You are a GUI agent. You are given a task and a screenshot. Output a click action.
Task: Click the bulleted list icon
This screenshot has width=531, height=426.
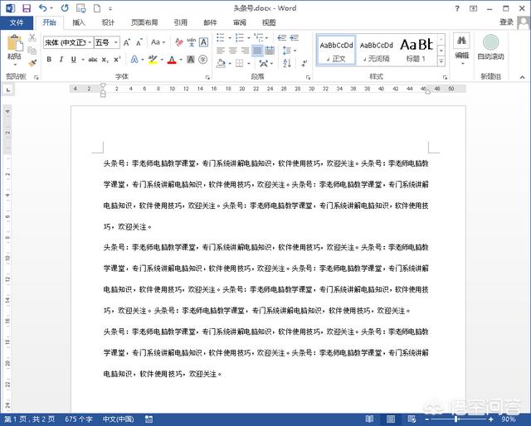click(x=220, y=38)
